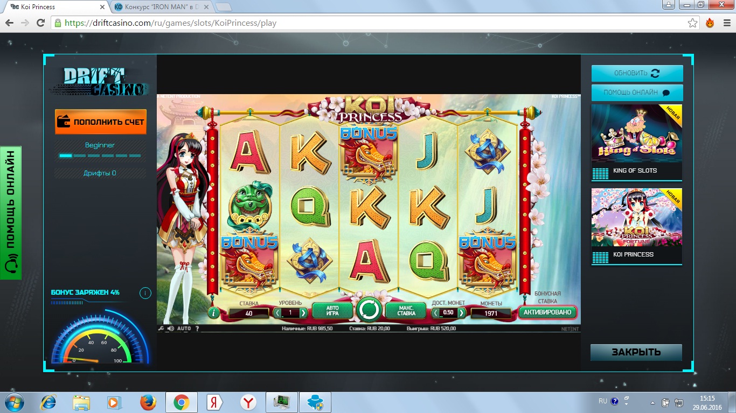The width and height of the screenshot is (736, 413).
Task: Click the БОНУС ЗАРЯЖЕН 4% label
Action: [x=85, y=293]
